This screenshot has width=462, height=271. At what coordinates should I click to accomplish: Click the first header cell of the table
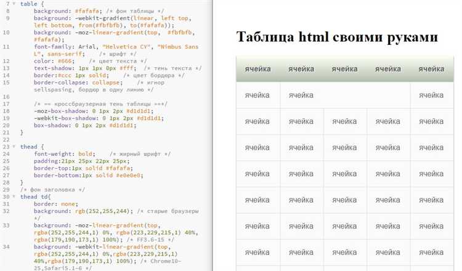click(x=257, y=69)
